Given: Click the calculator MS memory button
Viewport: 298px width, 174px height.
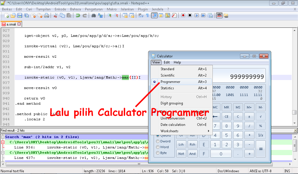Looking at the screenshot, I should 238,107.
